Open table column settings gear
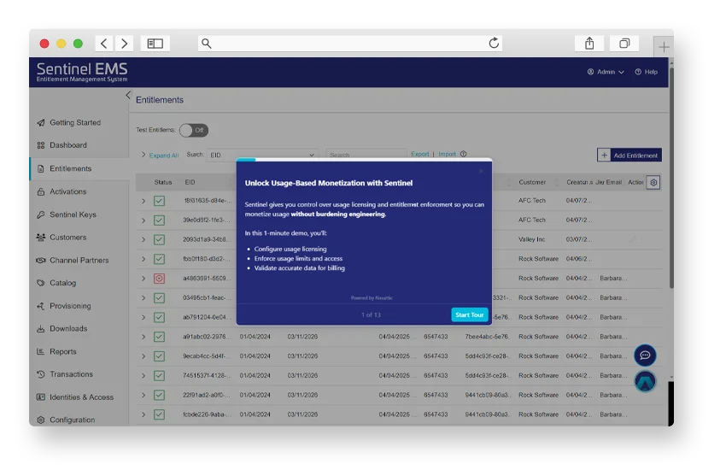Viewport: 726px width, 470px height. coord(653,182)
